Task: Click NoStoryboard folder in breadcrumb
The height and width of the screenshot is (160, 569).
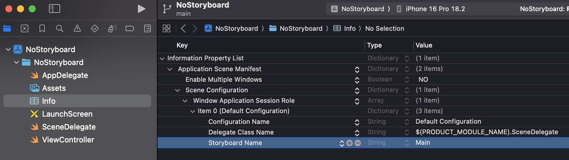Action: (296, 28)
